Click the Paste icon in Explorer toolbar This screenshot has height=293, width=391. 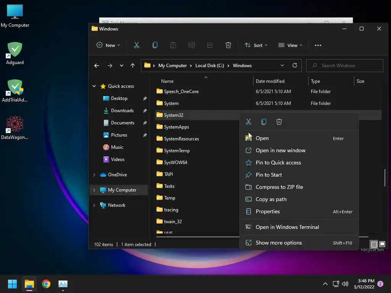173,45
